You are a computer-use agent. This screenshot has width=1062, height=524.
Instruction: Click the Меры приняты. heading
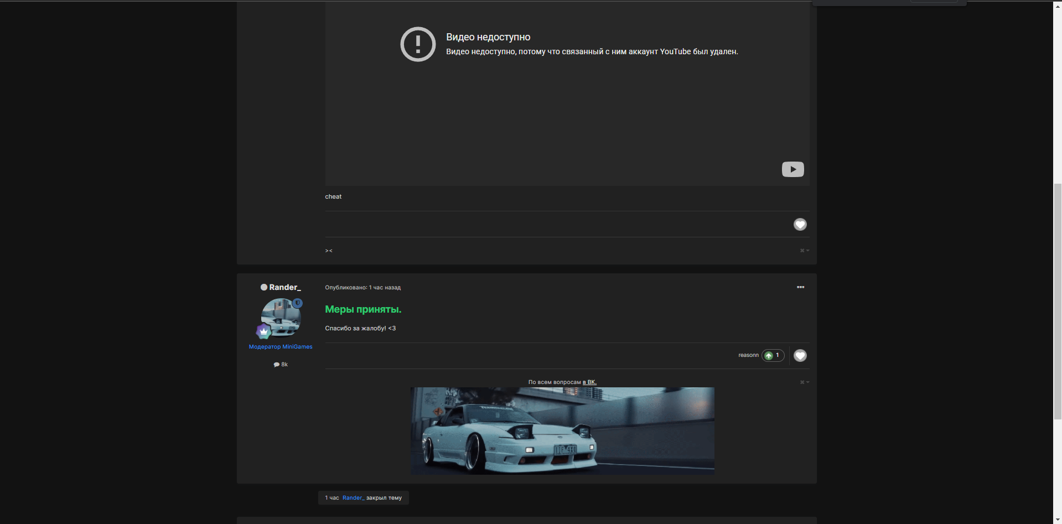coord(363,309)
